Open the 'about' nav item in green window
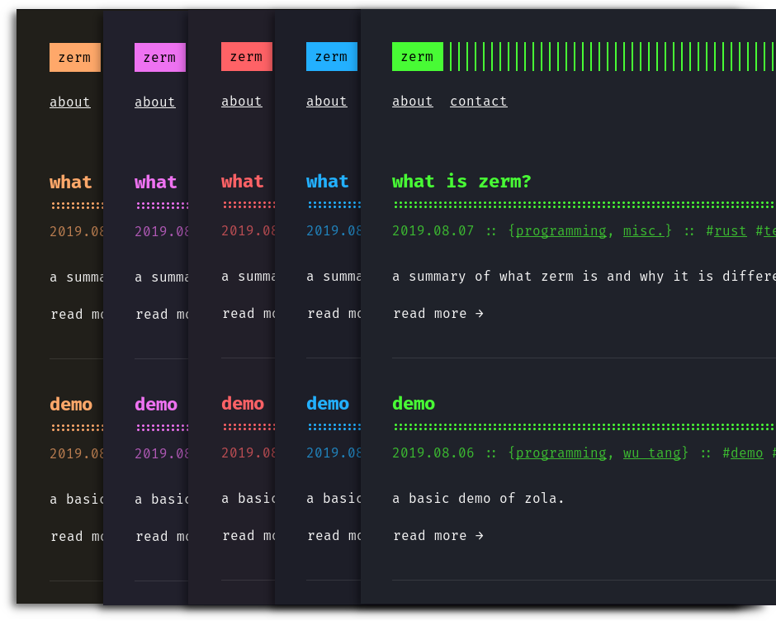Viewport: 776px width, 621px height. (x=412, y=101)
